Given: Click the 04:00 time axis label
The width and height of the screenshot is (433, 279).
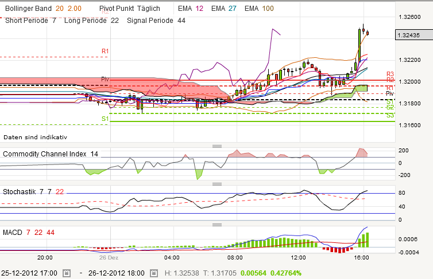Looking at the screenshot, I should (172, 258).
